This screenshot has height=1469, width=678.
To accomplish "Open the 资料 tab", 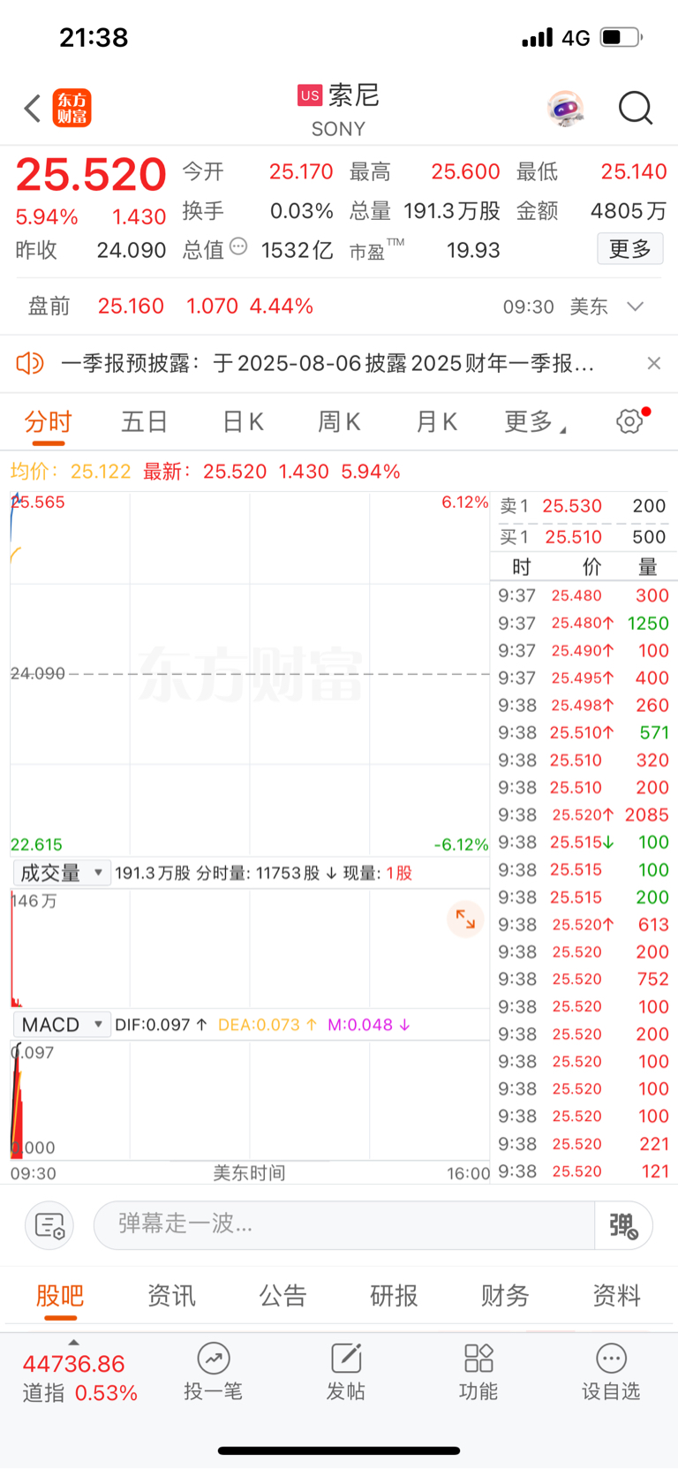I will point(616,1296).
